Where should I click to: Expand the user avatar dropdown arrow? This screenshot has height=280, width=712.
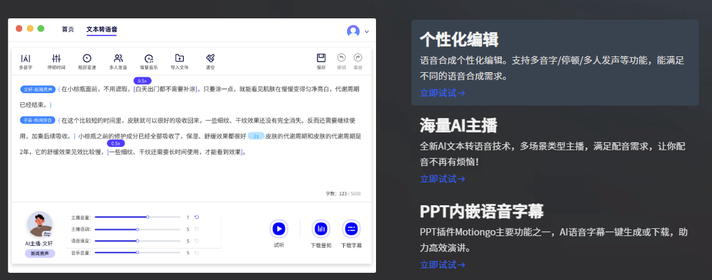point(367,31)
